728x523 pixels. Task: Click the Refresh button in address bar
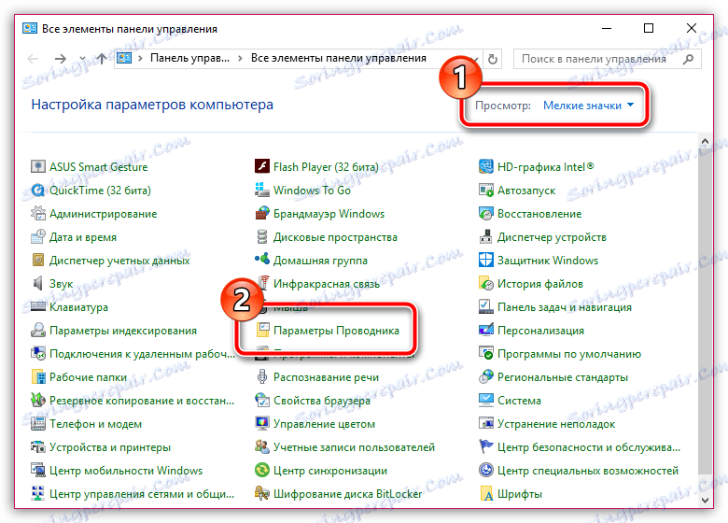point(493,59)
